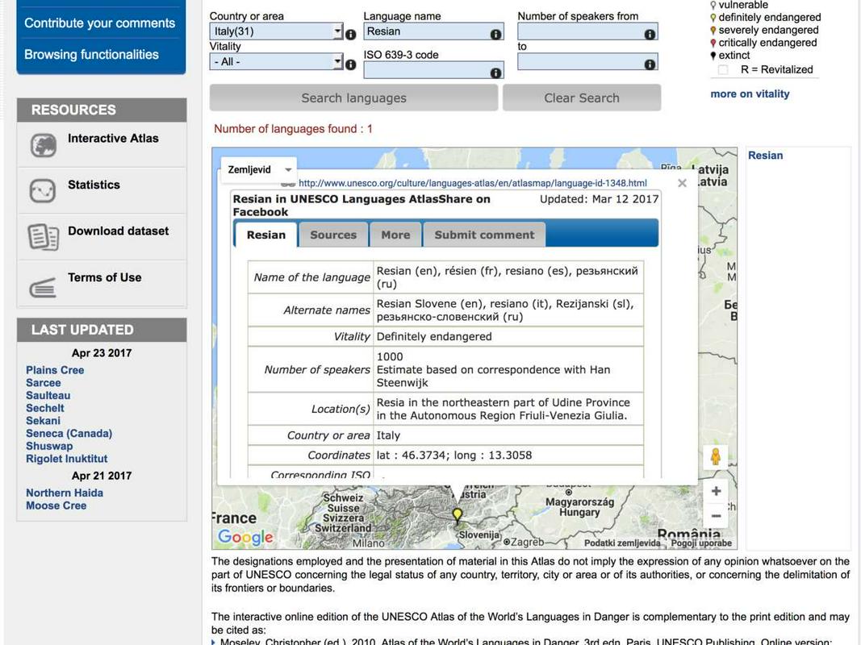
Task: Open the Northern Haida language link
Action: click(65, 493)
